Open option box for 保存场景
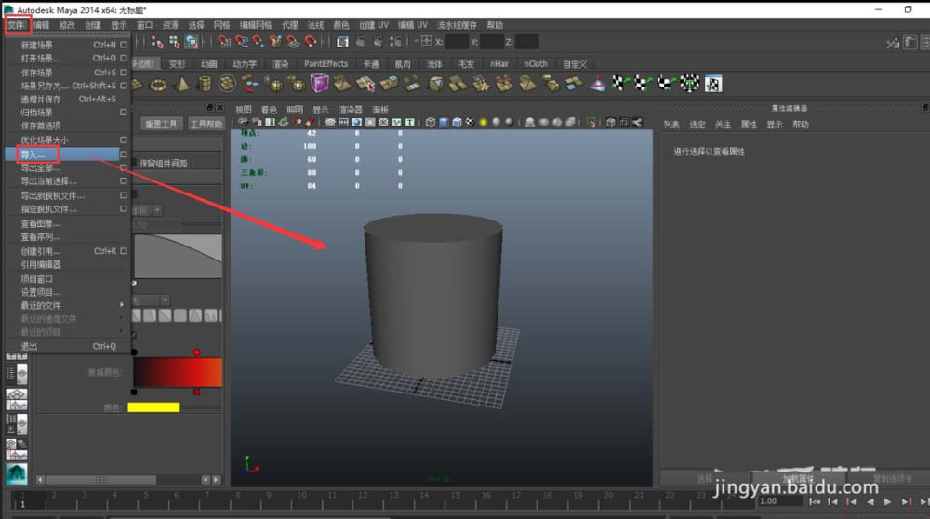Screen dimensions: 930x519 point(124,73)
